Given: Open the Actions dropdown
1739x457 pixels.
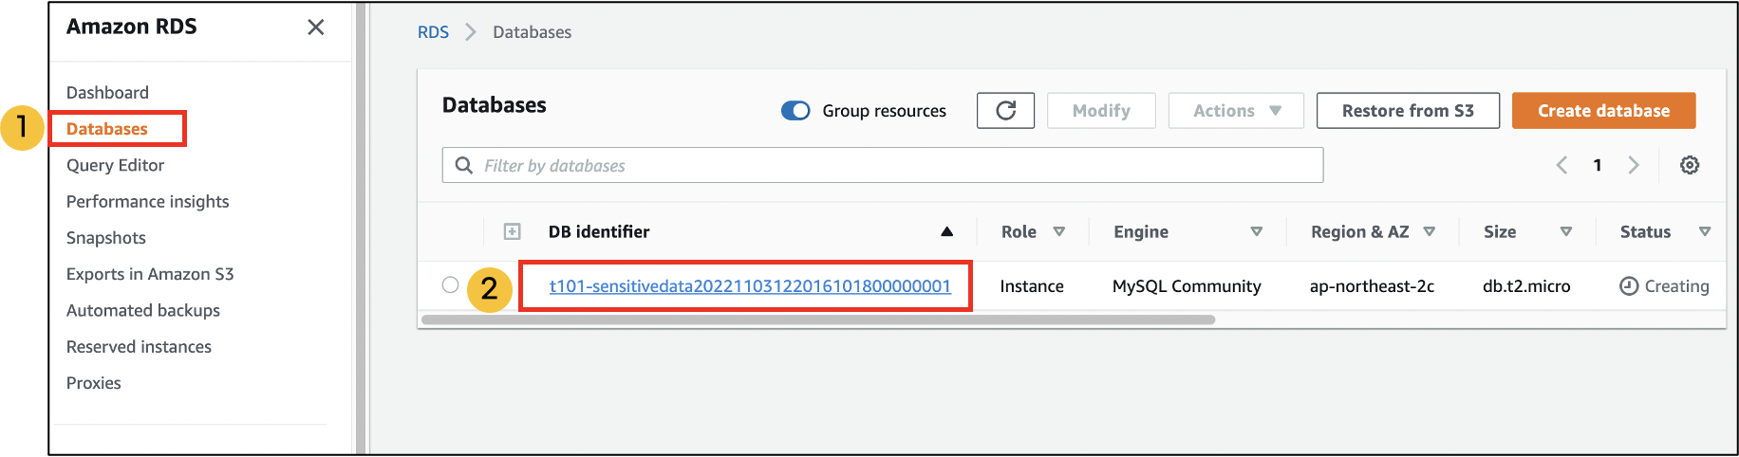Looking at the screenshot, I should coord(1236,111).
